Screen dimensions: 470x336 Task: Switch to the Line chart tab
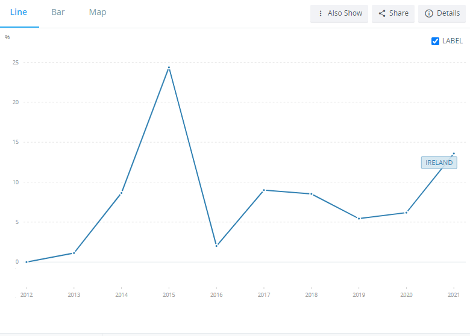point(19,13)
